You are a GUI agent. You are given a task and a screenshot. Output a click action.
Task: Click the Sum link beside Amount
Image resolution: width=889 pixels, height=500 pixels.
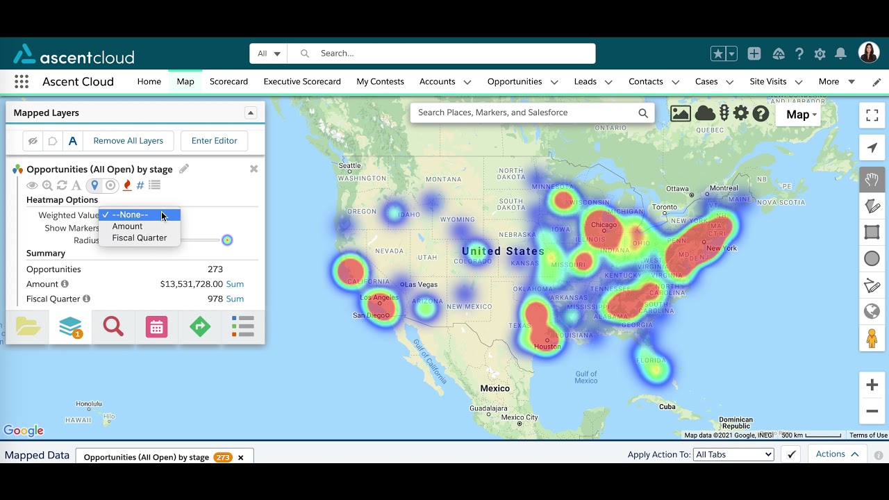coord(235,284)
